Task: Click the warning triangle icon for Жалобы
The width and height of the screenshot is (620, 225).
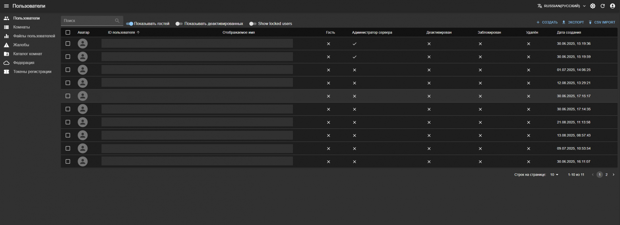Action: point(6,45)
